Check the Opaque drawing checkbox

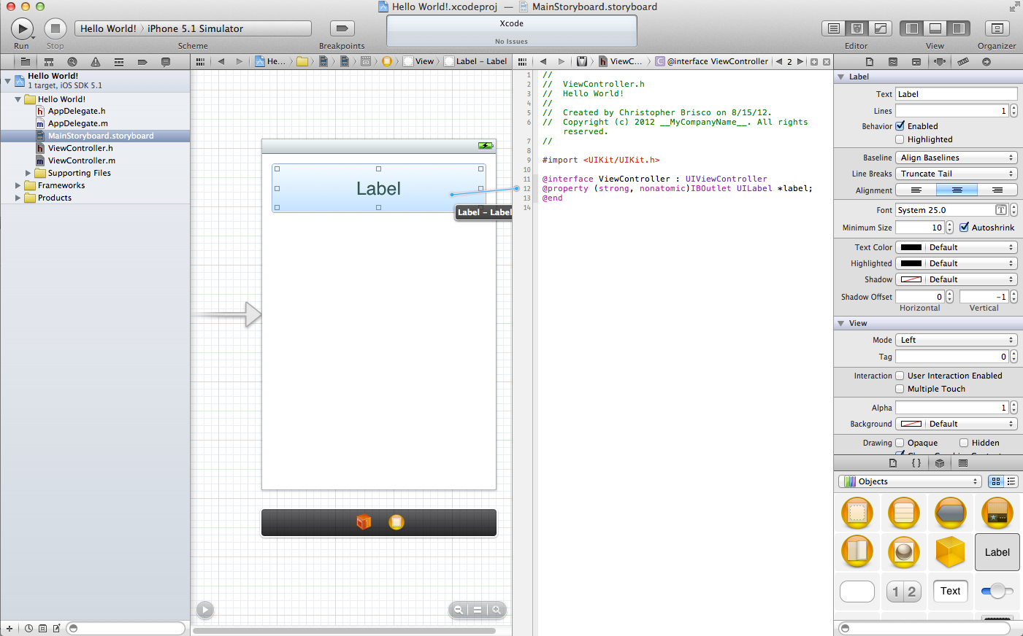pyautogui.click(x=900, y=443)
